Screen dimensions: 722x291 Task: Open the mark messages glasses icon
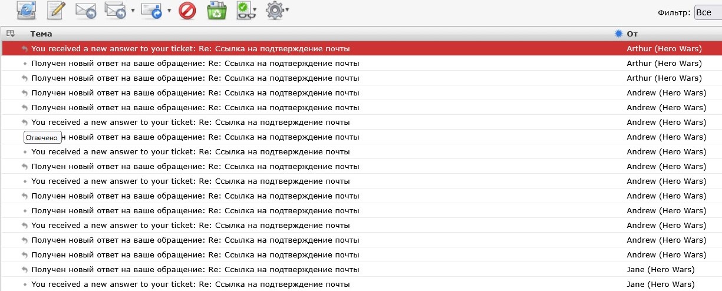tap(243, 11)
